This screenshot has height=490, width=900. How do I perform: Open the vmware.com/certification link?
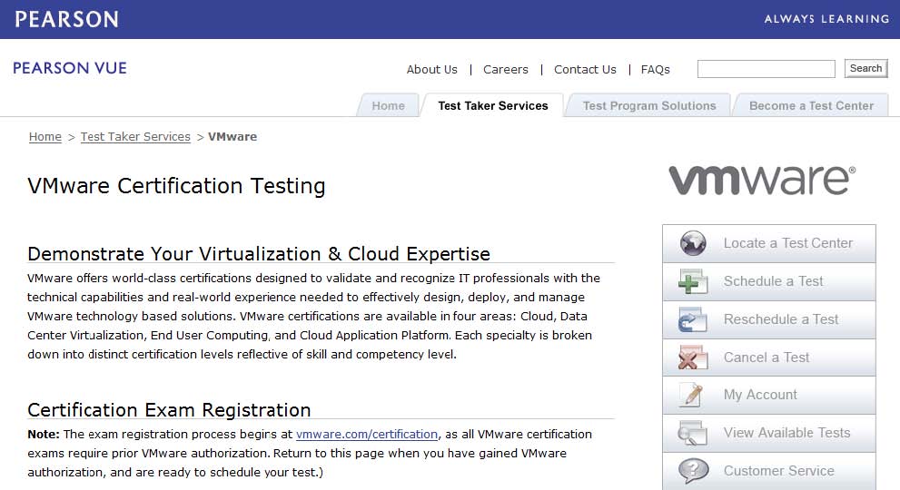367,435
